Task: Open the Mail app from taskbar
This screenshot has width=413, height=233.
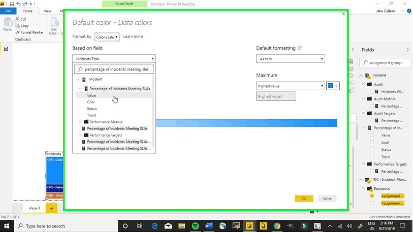Action: click(168, 226)
